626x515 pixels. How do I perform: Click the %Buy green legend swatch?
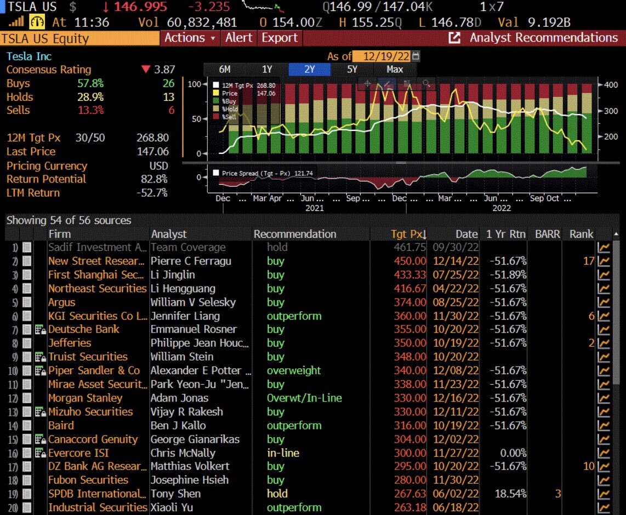point(217,101)
